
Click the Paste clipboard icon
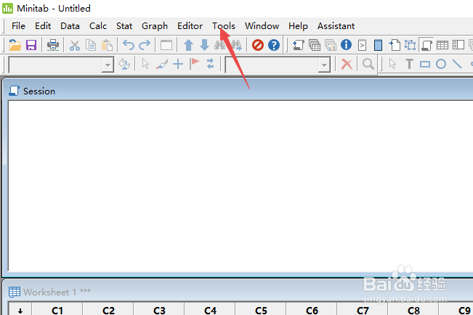(x=107, y=45)
